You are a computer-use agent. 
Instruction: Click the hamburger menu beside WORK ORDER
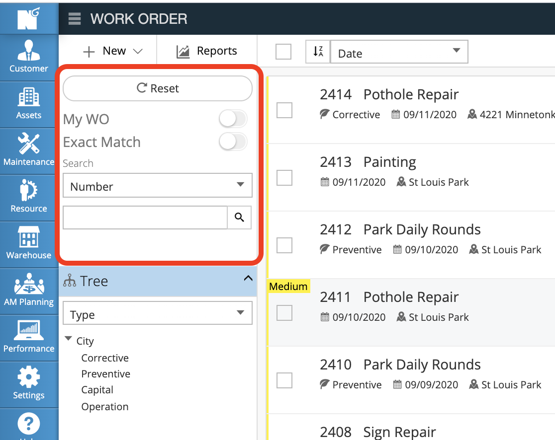75,19
